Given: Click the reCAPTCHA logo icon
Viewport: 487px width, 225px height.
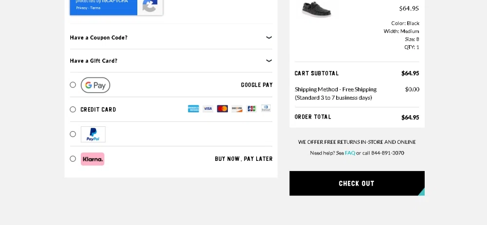Looking at the screenshot, I should (x=150, y=6).
